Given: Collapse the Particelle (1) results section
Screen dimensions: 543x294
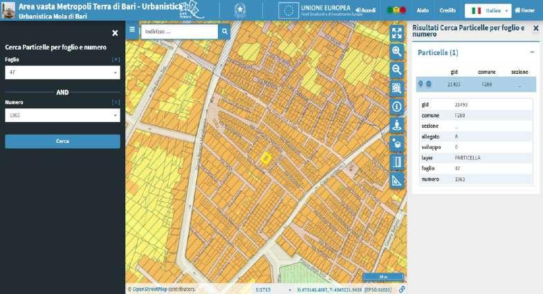Looking at the screenshot, I should (x=532, y=52).
